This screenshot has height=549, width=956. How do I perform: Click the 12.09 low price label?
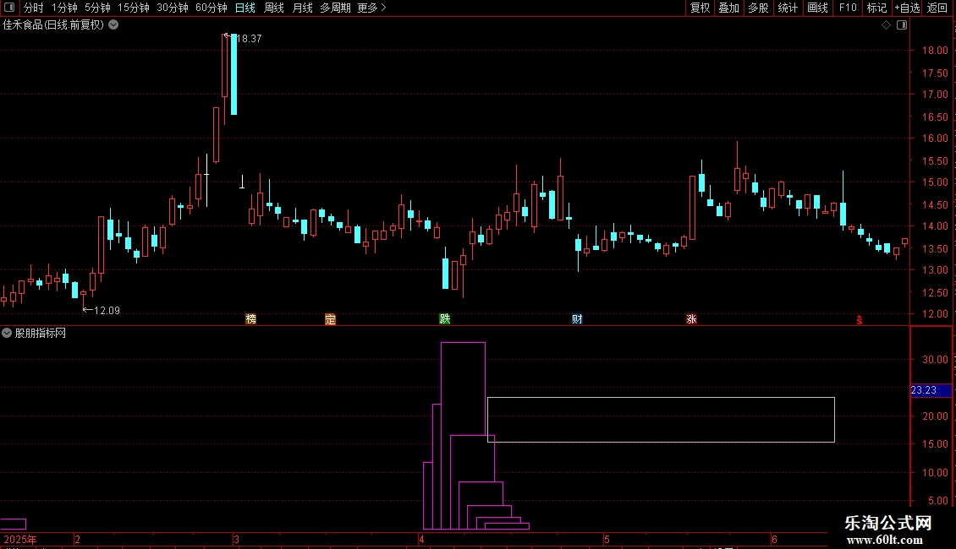(x=107, y=311)
